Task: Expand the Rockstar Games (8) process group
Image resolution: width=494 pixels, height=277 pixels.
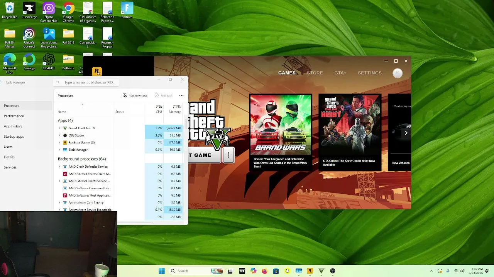Action: pyautogui.click(x=59, y=142)
